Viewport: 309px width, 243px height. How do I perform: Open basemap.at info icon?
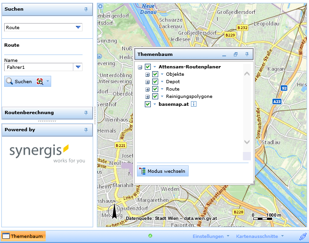pos(194,104)
